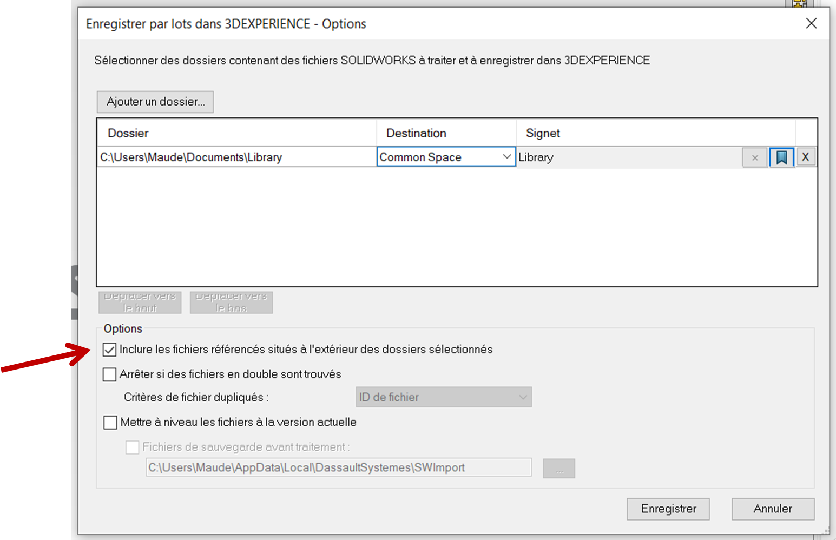
Task: Remove the Library folder row with the X button
Action: [805, 157]
